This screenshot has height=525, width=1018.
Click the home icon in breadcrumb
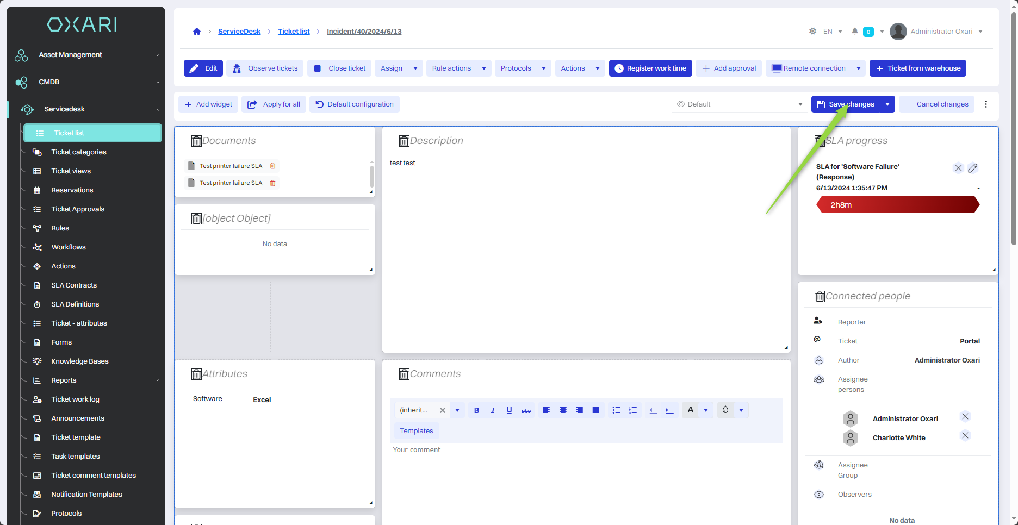197,32
